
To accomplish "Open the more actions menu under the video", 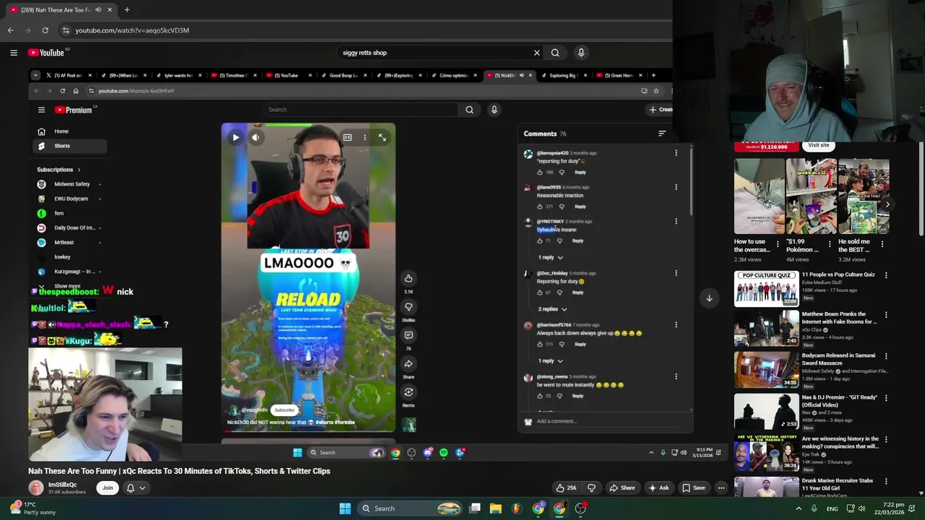I will [x=721, y=487].
